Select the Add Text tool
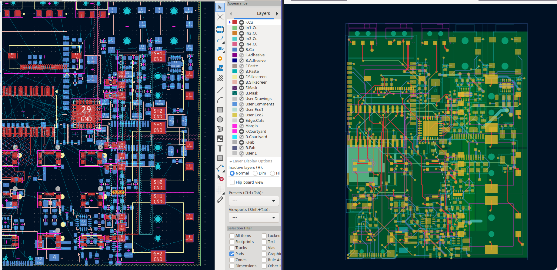 [220, 148]
